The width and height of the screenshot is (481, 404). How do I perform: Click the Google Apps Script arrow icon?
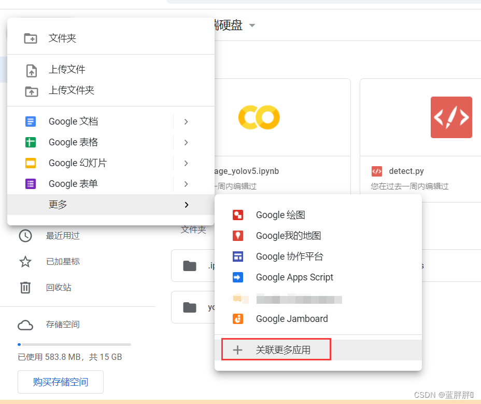(x=238, y=277)
